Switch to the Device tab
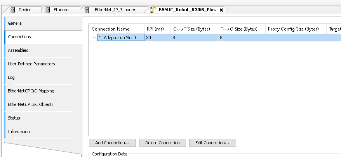 click(25, 10)
